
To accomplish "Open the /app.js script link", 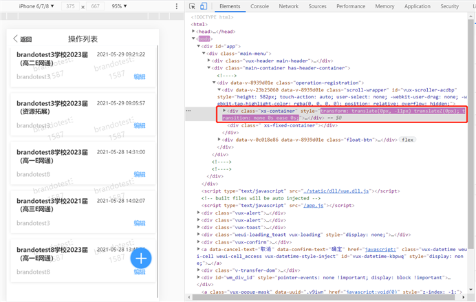I will [313, 206].
